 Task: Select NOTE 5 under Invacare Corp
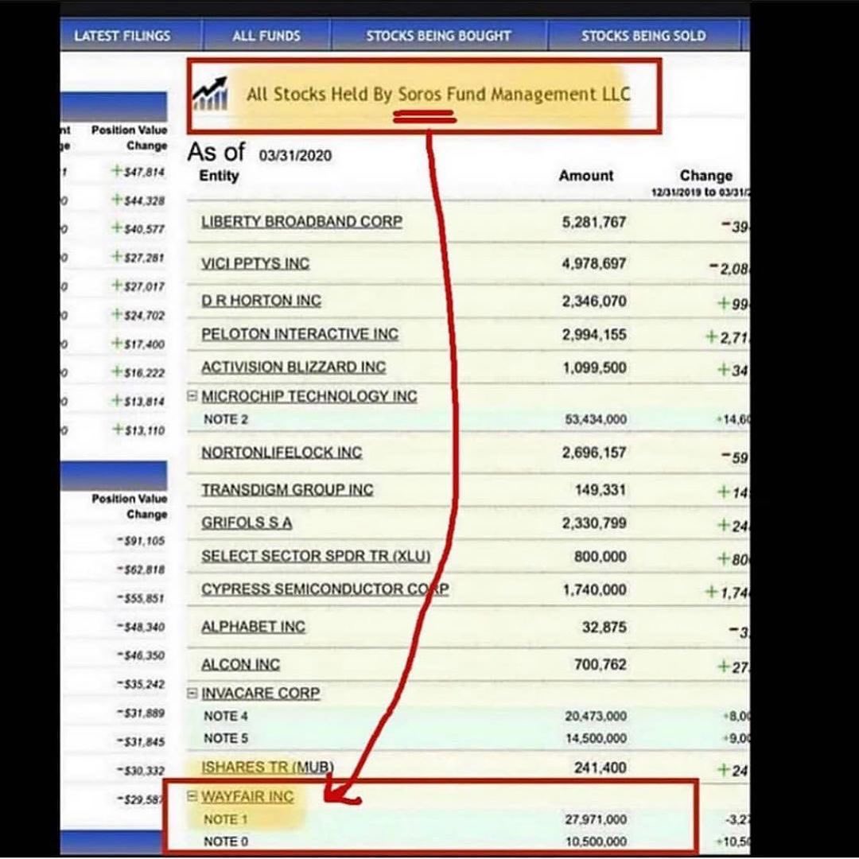[226, 738]
